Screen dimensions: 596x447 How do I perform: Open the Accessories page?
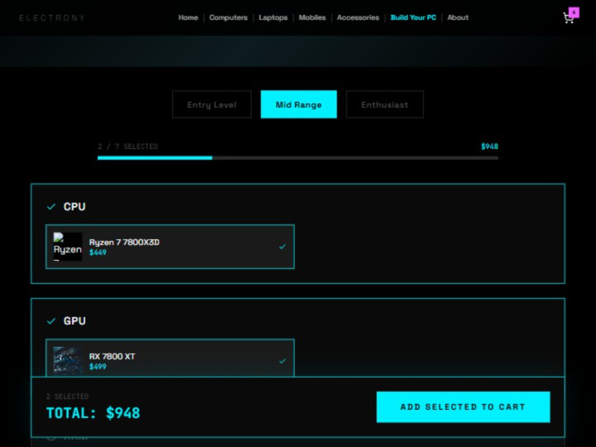click(x=358, y=17)
